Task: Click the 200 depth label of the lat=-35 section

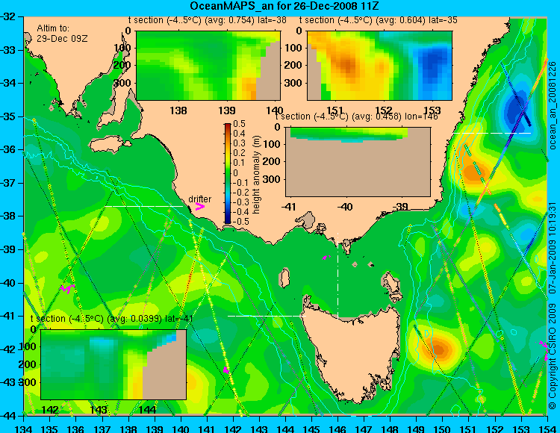Action: [x=294, y=66]
